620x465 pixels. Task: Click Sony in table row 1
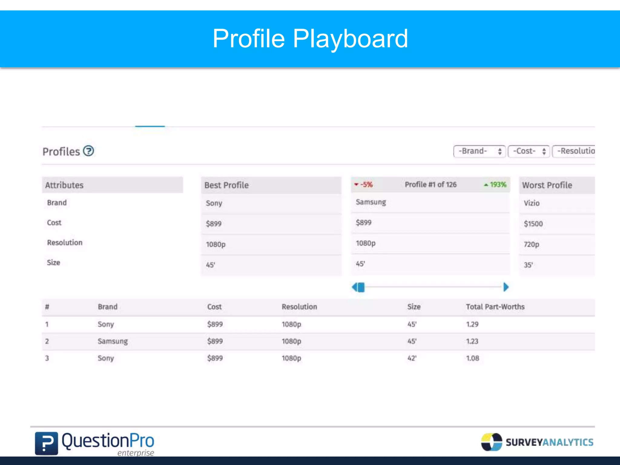(106, 324)
